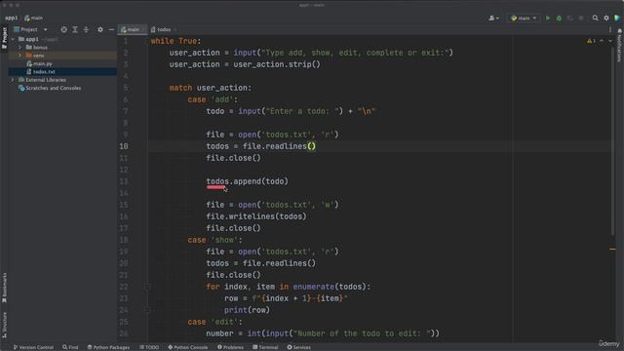Open the Services tool window
This screenshot has height=351, width=624.
299,347
